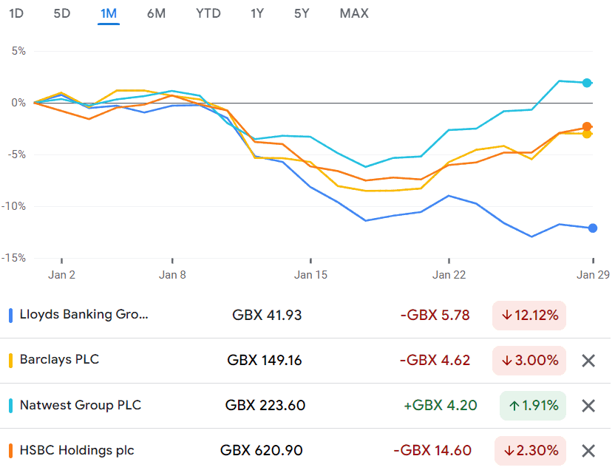
Task: Click HSBC orange endpoint dot on chart
Action: coord(588,127)
